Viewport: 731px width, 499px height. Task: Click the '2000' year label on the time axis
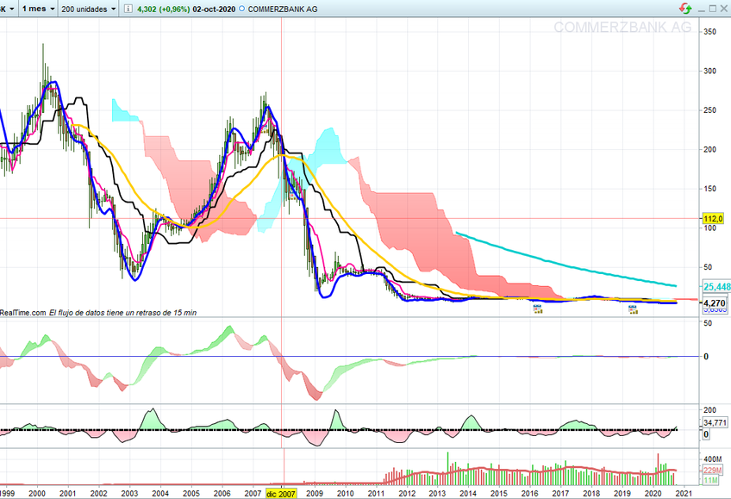(37, 494)
